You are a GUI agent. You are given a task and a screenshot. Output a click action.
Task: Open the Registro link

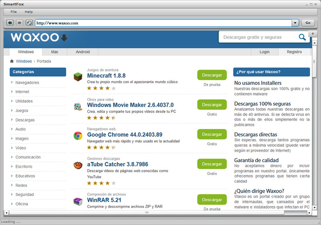294,52
